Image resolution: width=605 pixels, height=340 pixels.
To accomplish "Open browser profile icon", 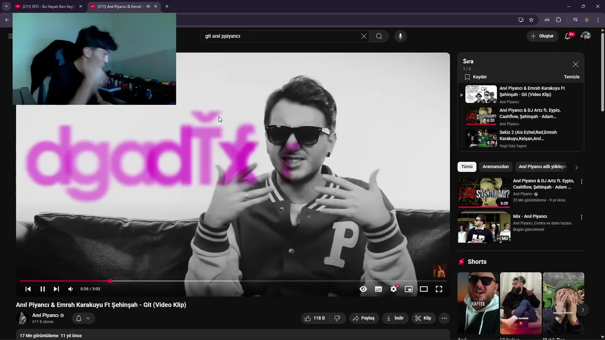I will pyautogui.click(x=587, y=20).
